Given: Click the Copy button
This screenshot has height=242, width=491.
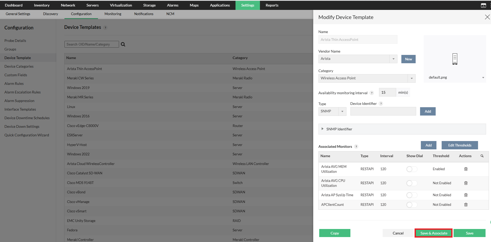Looking at the screenshot, I should point(335,233).
